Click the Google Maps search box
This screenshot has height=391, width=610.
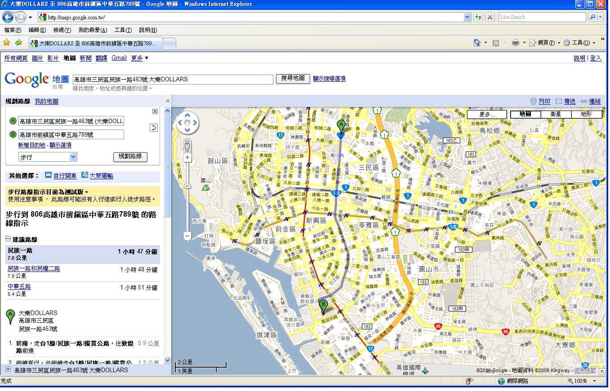coord(173,79)
